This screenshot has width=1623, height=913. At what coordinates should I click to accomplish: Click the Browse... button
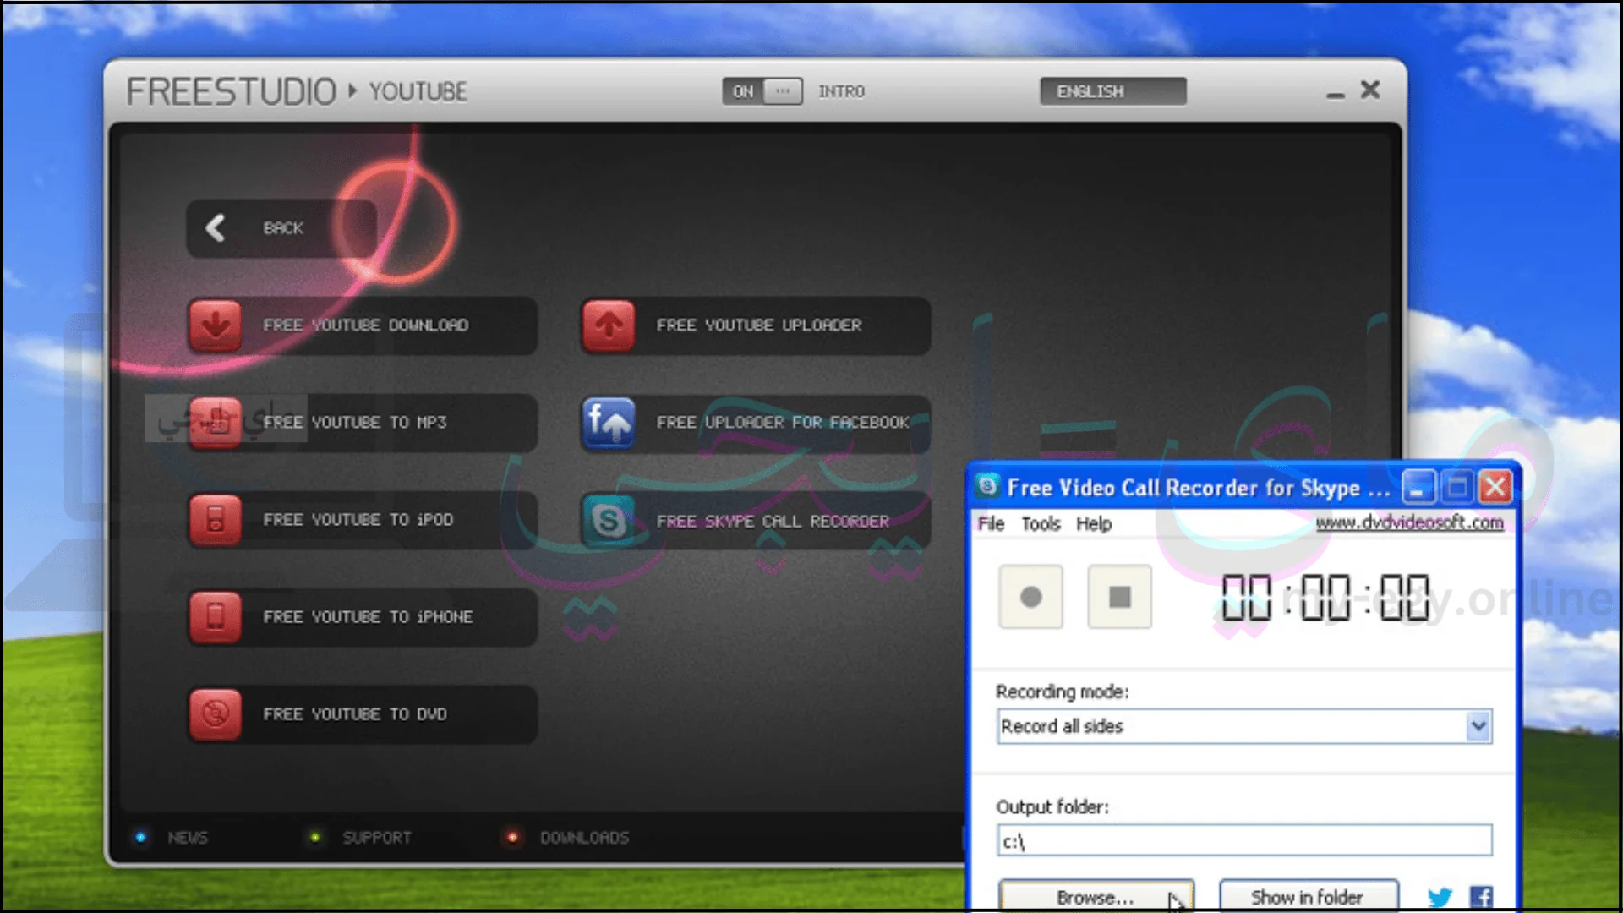pyautogui.click(x=1096, y=896)
